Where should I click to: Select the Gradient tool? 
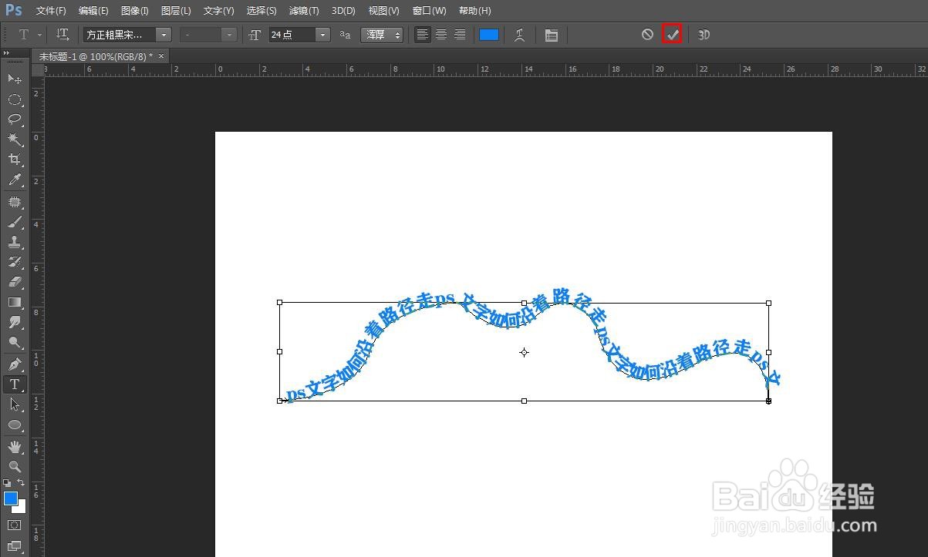tap(14, 302)
